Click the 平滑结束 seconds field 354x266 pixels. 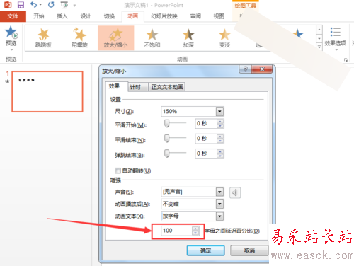click(205, 139)
